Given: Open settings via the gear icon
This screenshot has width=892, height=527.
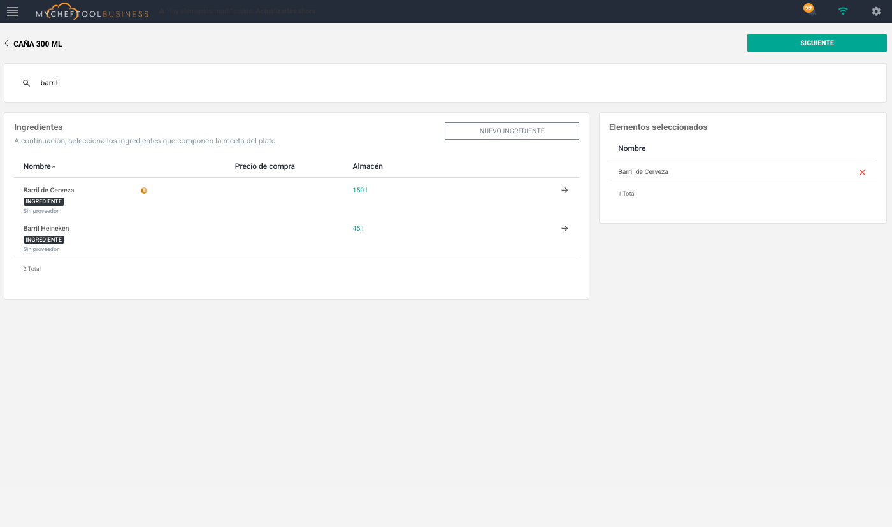Looking at the screenshot, I should click(x=876, y=11).
